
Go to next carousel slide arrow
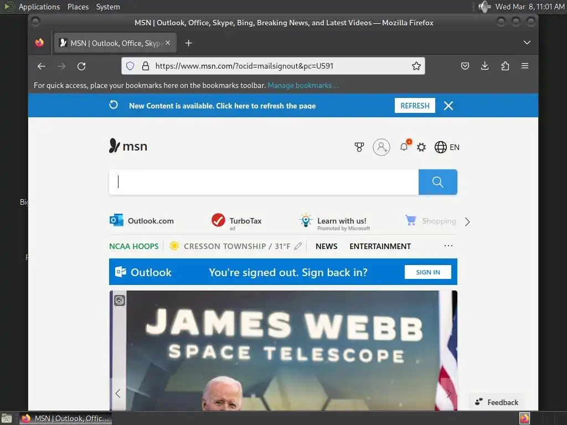(449, 393)
